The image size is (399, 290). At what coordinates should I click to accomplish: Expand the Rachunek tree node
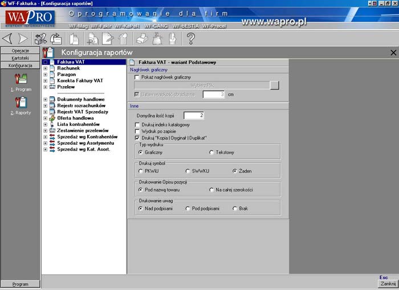(x=46, y=68)
